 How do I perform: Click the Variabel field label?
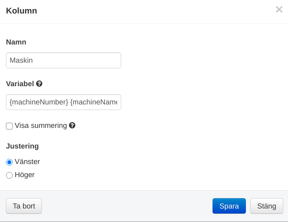point(20,84)
